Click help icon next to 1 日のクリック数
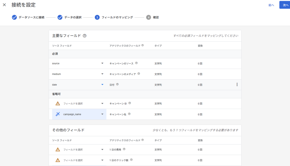The height and width of the screenshot is (166, 290). 131,160
